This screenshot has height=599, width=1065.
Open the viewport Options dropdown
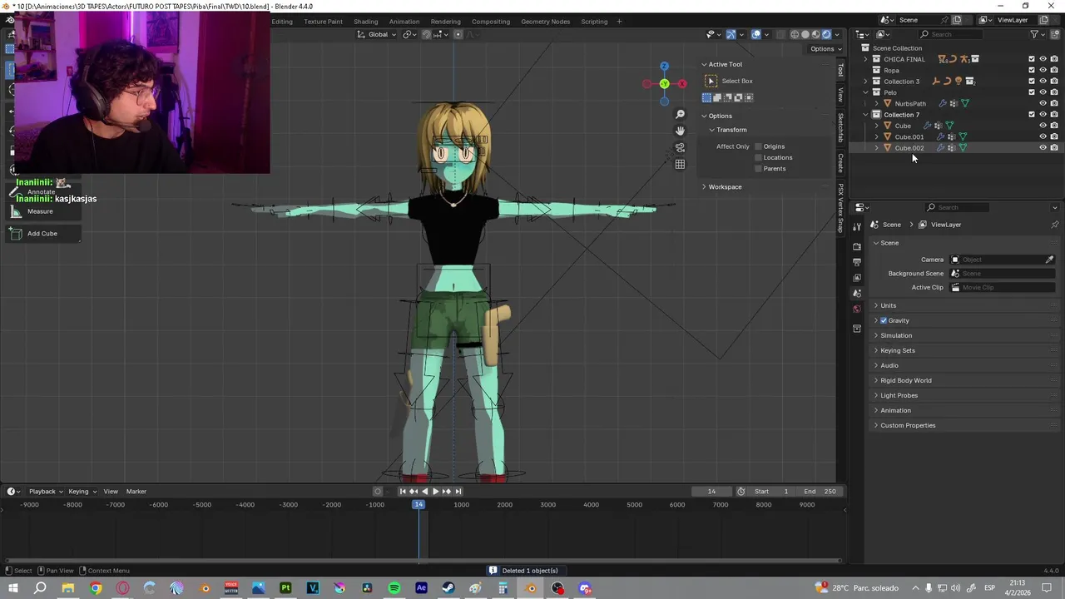click(825, 49)
